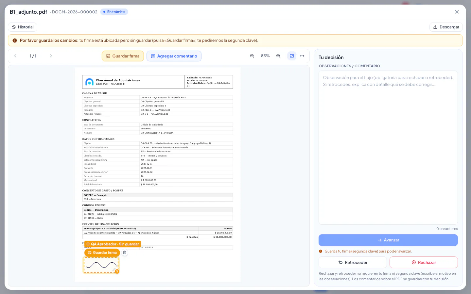Choose Retroceder to send back

point(353,262)
